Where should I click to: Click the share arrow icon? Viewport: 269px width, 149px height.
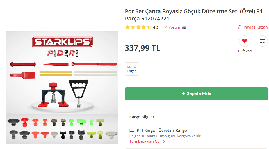pos(240,27)
